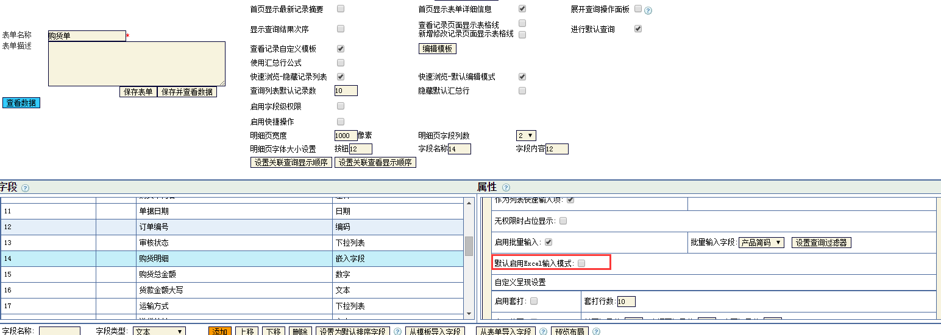Open 批量输入字段 产品简码 dropdown
Screen dimensions: 941x335
tap(761, 243)
